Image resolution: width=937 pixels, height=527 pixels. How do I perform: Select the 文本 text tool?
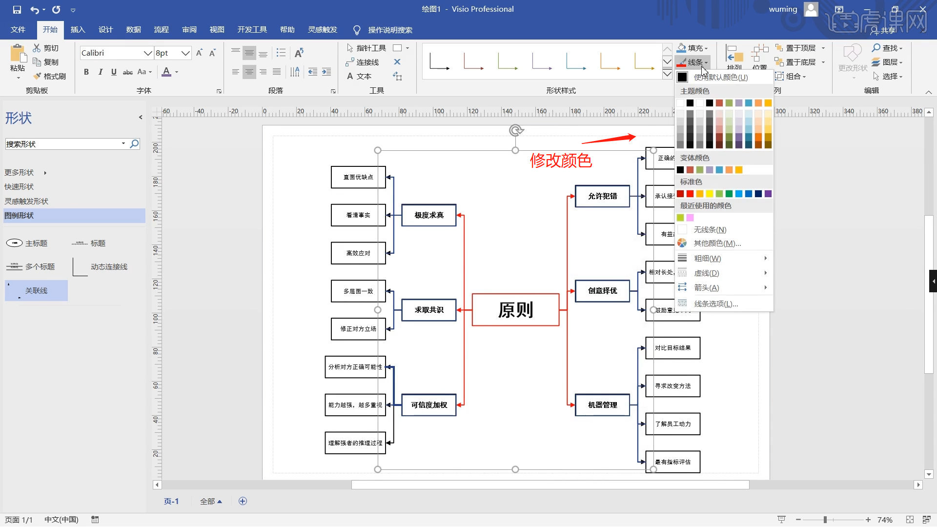tap(363, 76)
